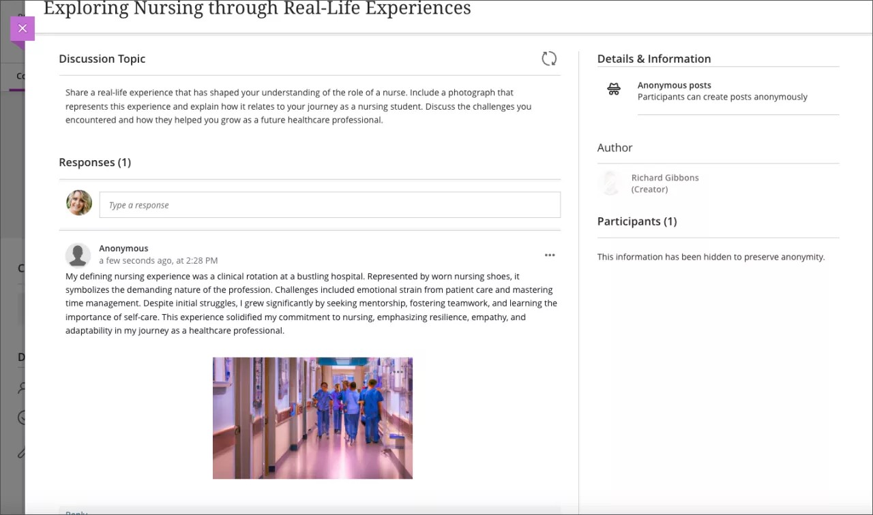Refresh the discussion using the circular arrows icon

tap(549, 59)
